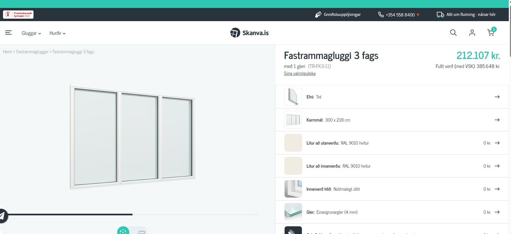Switch to the ruler measurement view
This screenshot has width=511, height=234.
coord(142,232)
